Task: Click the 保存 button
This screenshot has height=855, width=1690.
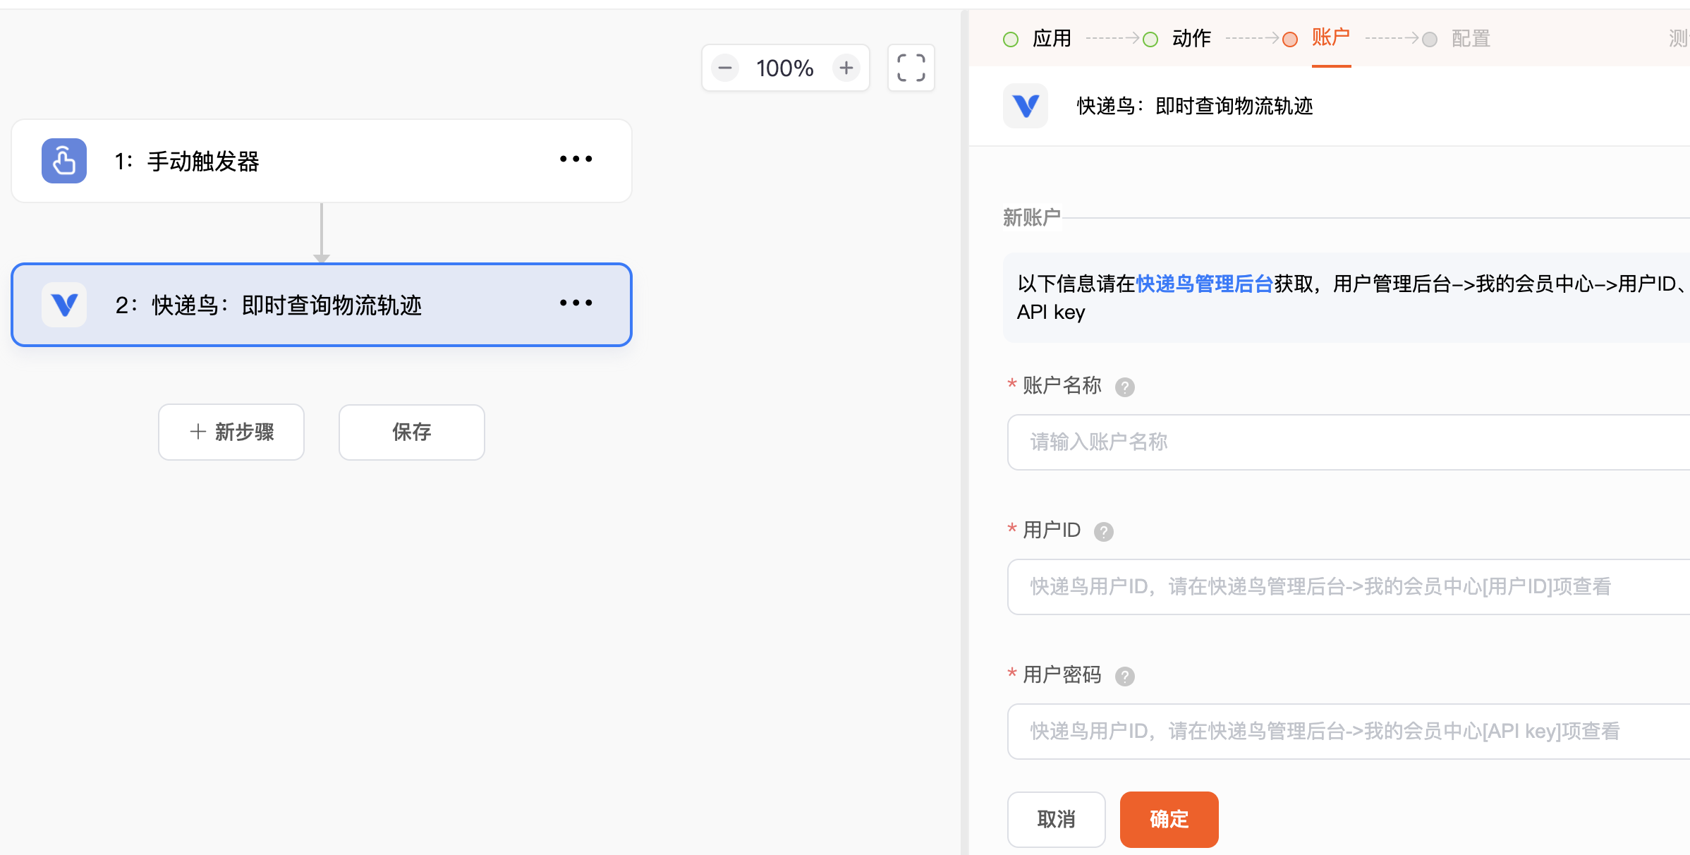Action: pyautogui.click(x=412, y=432)
